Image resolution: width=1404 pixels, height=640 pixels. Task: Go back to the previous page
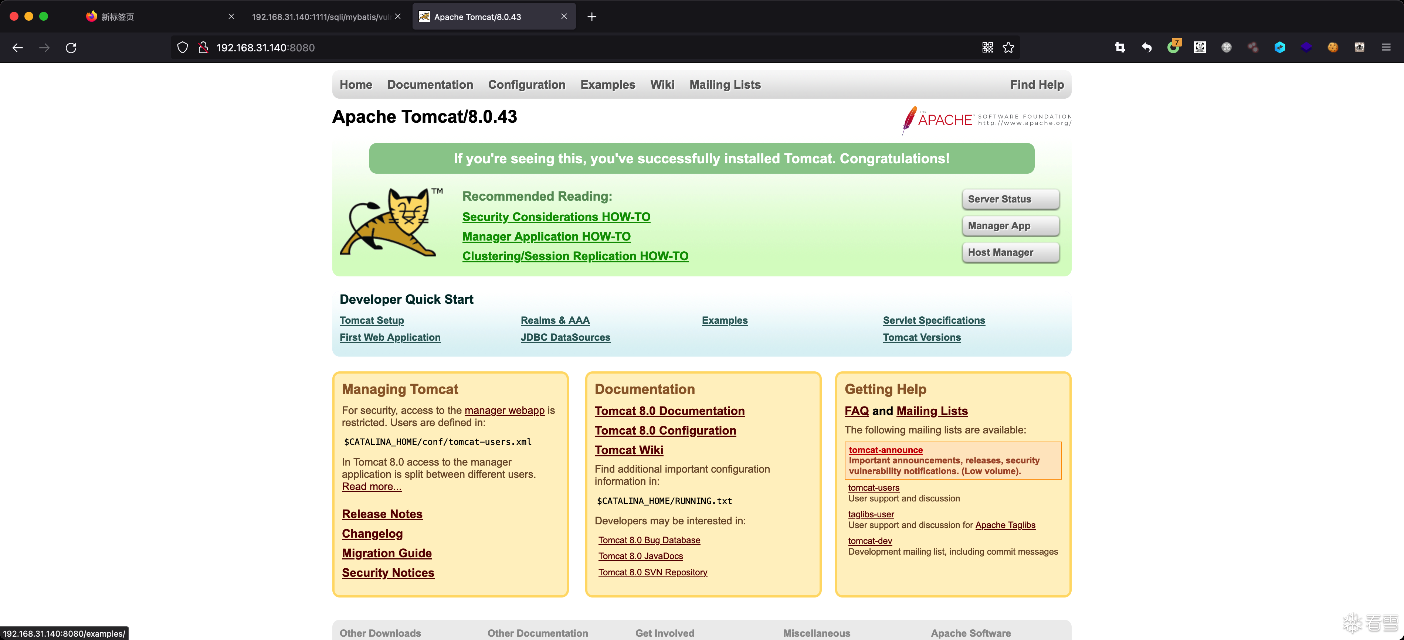click(x=17, y=47)
